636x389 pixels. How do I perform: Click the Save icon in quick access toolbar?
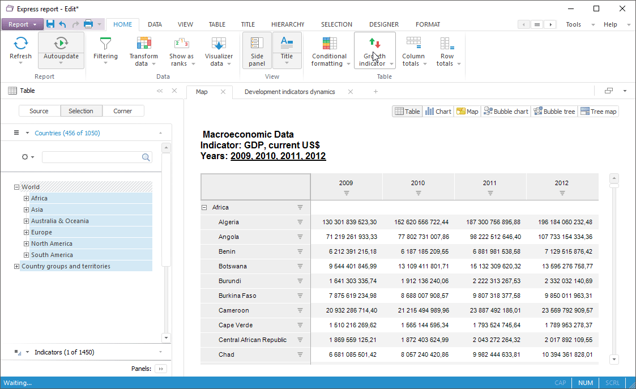[x=50, y=24]
